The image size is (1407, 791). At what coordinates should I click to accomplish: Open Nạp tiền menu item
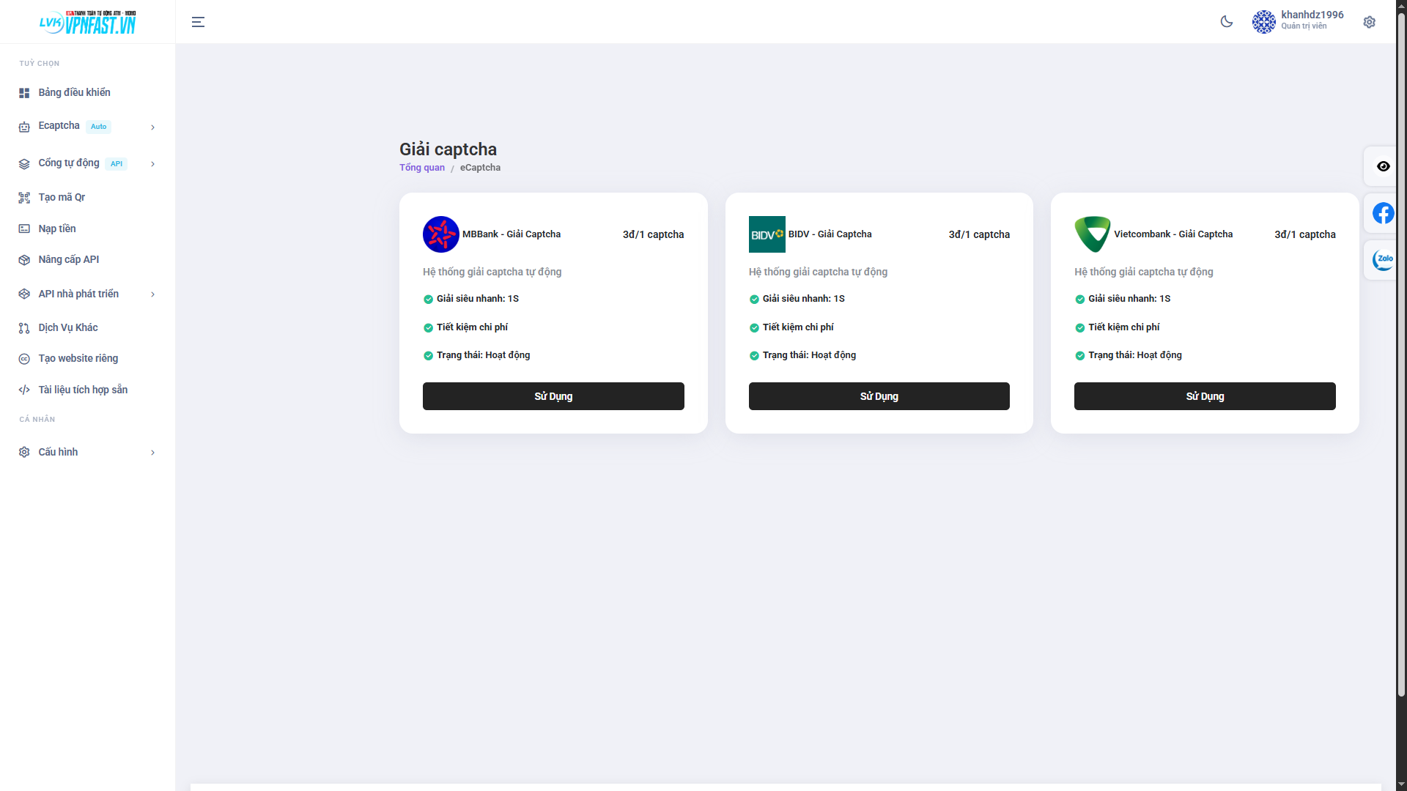(x=57, y=229)
